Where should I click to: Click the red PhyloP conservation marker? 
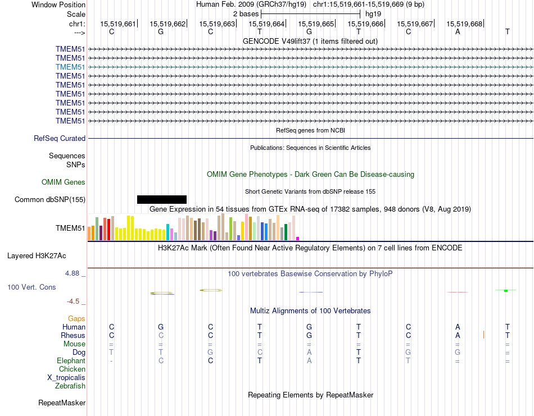pos(458,292)
